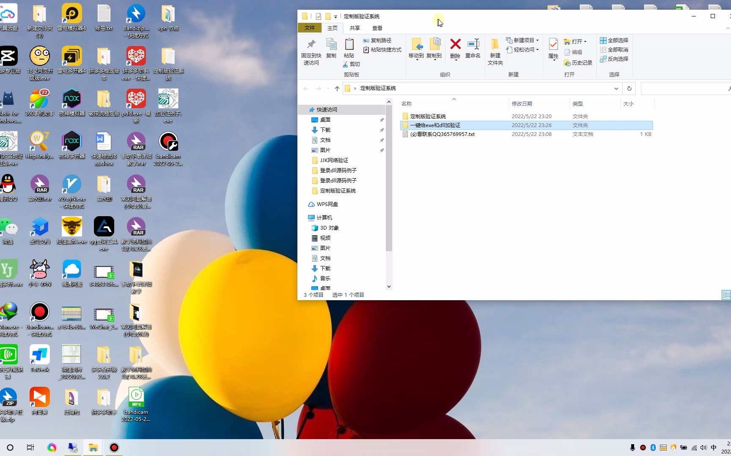
Task: Expand the address bar history dropdown
Action: click(616, 88)
